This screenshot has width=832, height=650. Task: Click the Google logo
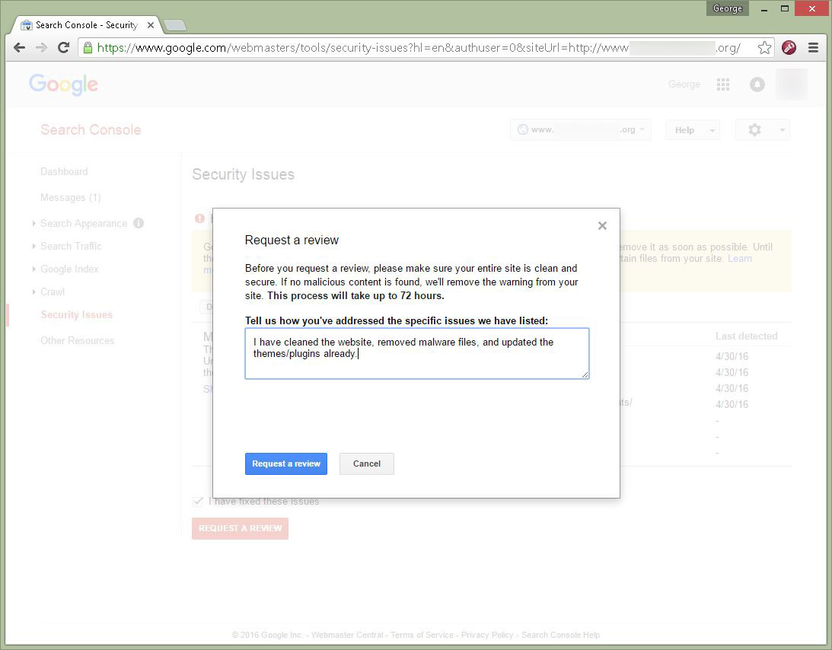pyautogui.click(x=64, y=84)
